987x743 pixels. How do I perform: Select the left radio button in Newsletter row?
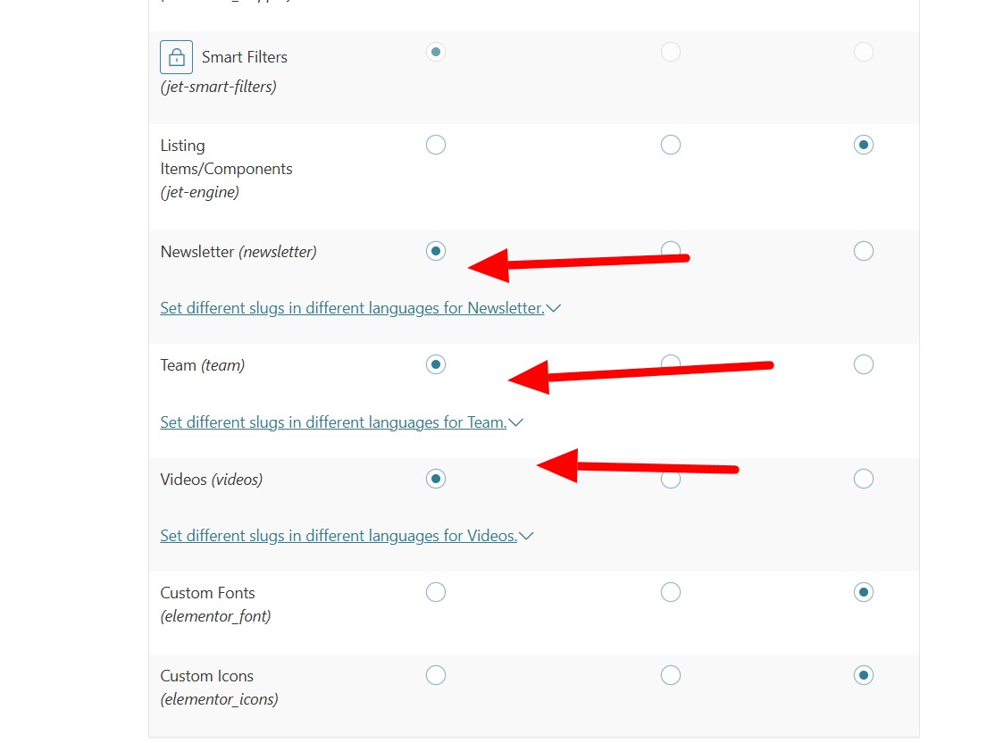436,251
